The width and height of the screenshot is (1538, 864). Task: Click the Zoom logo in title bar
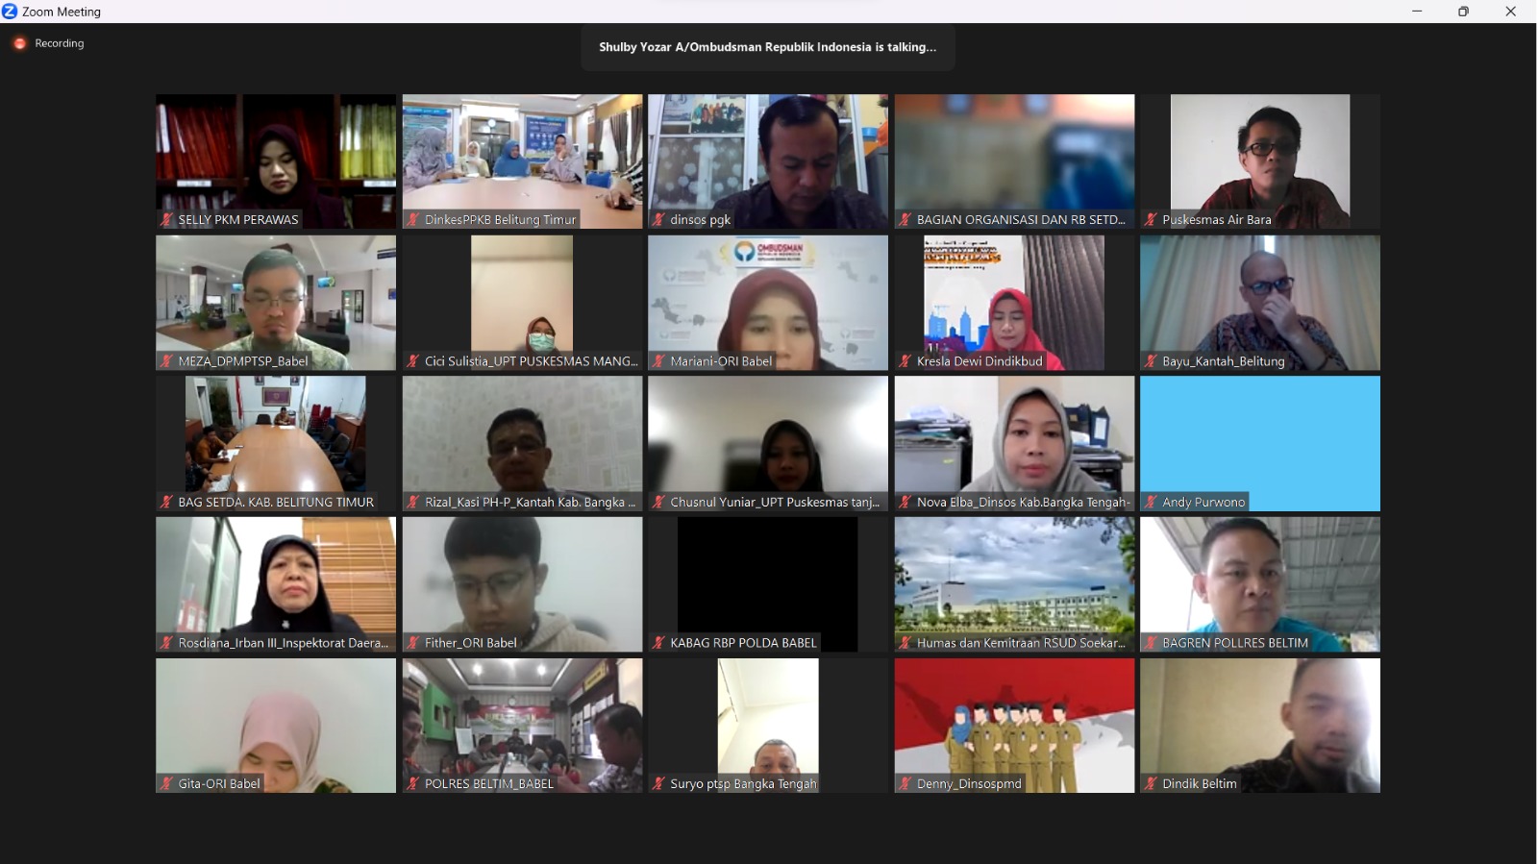click(10, 12)
